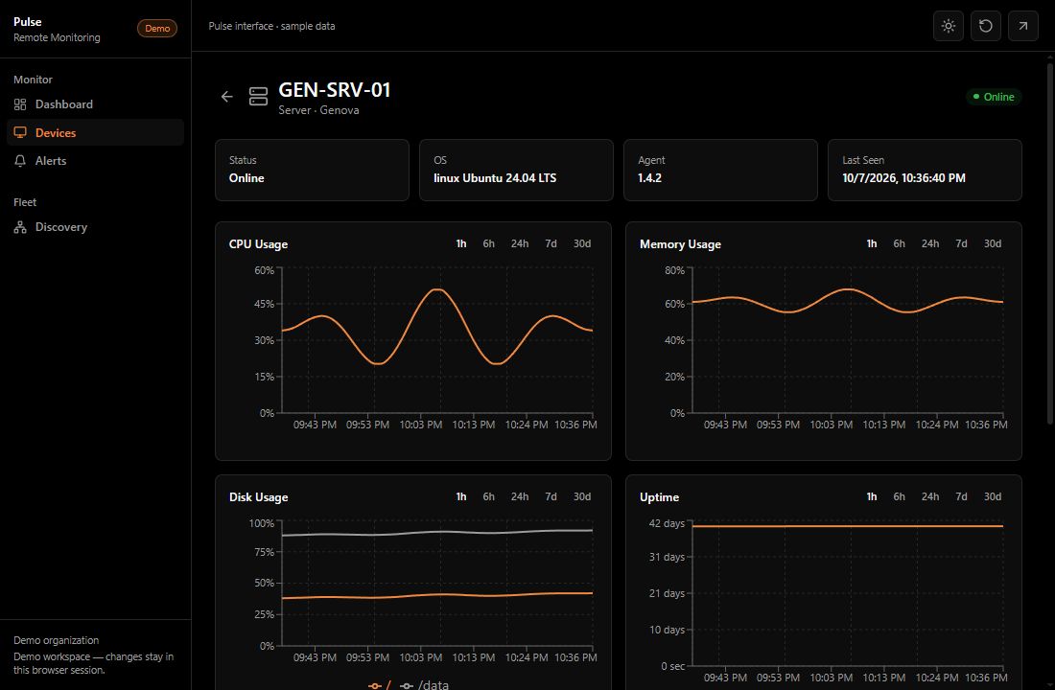Select 1h range for Memory Usage

tap(871, 243)
